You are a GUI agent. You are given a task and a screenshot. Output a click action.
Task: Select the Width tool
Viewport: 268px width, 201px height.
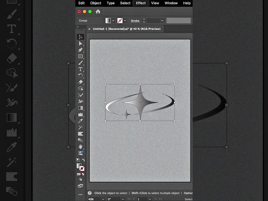80,95
